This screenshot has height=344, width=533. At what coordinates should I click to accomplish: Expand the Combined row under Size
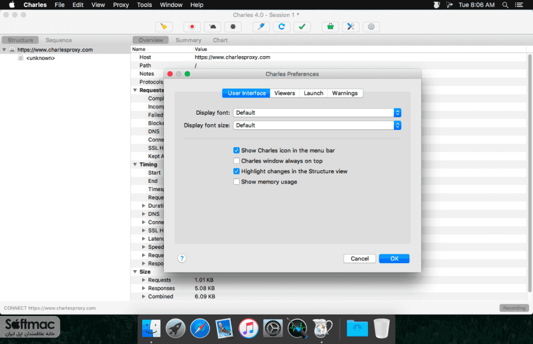point(143,296)
